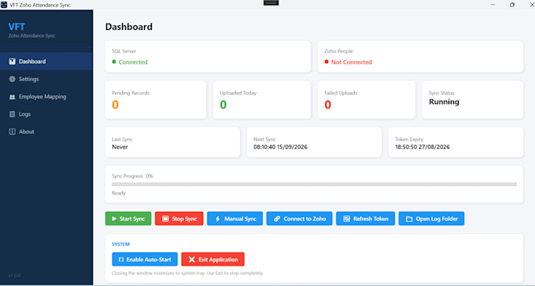Viewport: 535px width, 286px height.
Task: Click the Zoho People Not Connected text
Action: [352, 61]
